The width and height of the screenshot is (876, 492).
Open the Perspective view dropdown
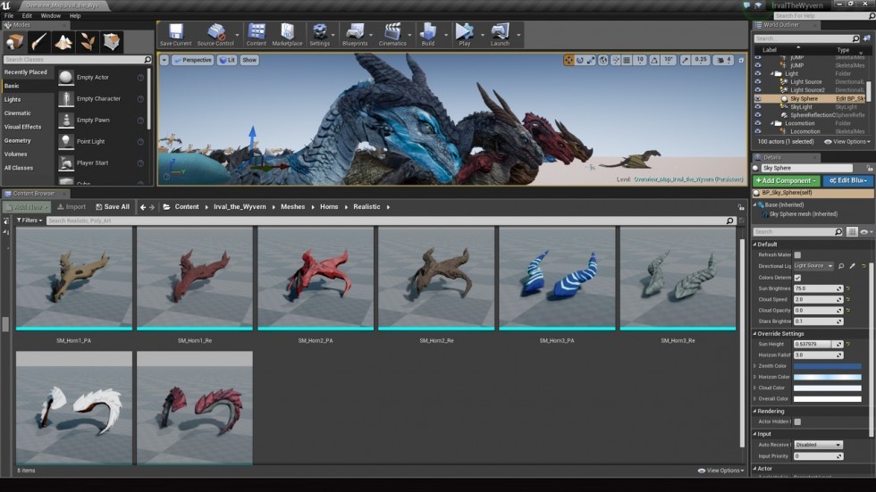193,60
